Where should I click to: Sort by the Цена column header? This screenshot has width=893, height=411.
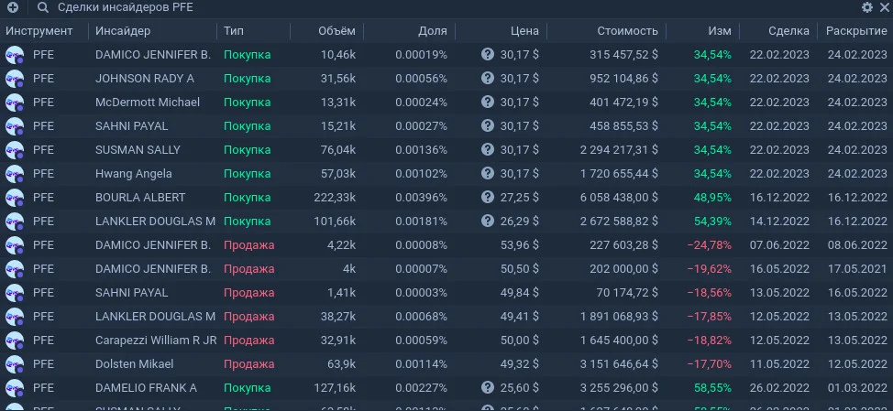pos(525,31)
